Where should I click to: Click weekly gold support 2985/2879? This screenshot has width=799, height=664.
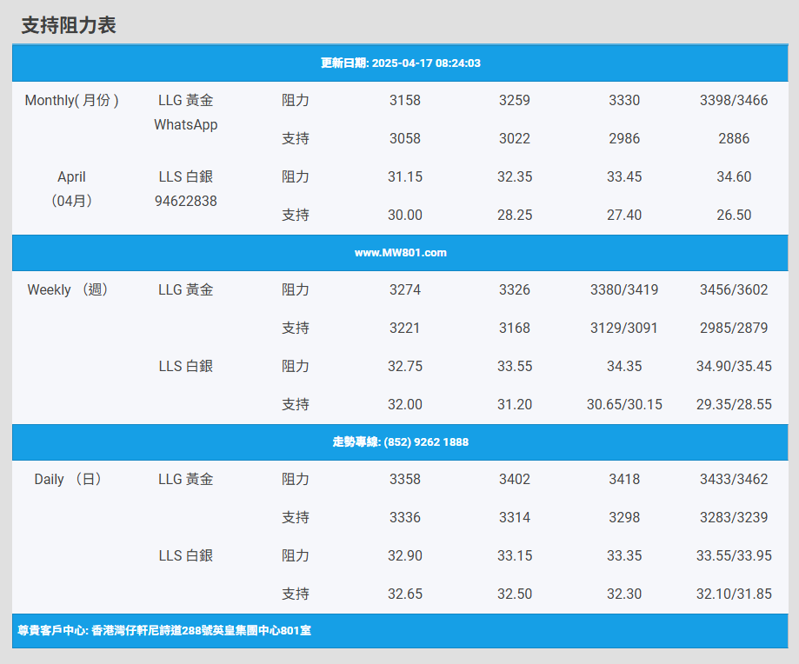click(x=734, y=328)
